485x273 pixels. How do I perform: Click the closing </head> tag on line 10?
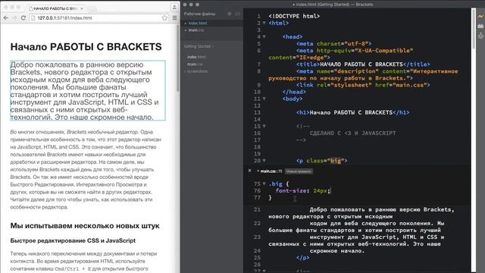click(294, 92)
